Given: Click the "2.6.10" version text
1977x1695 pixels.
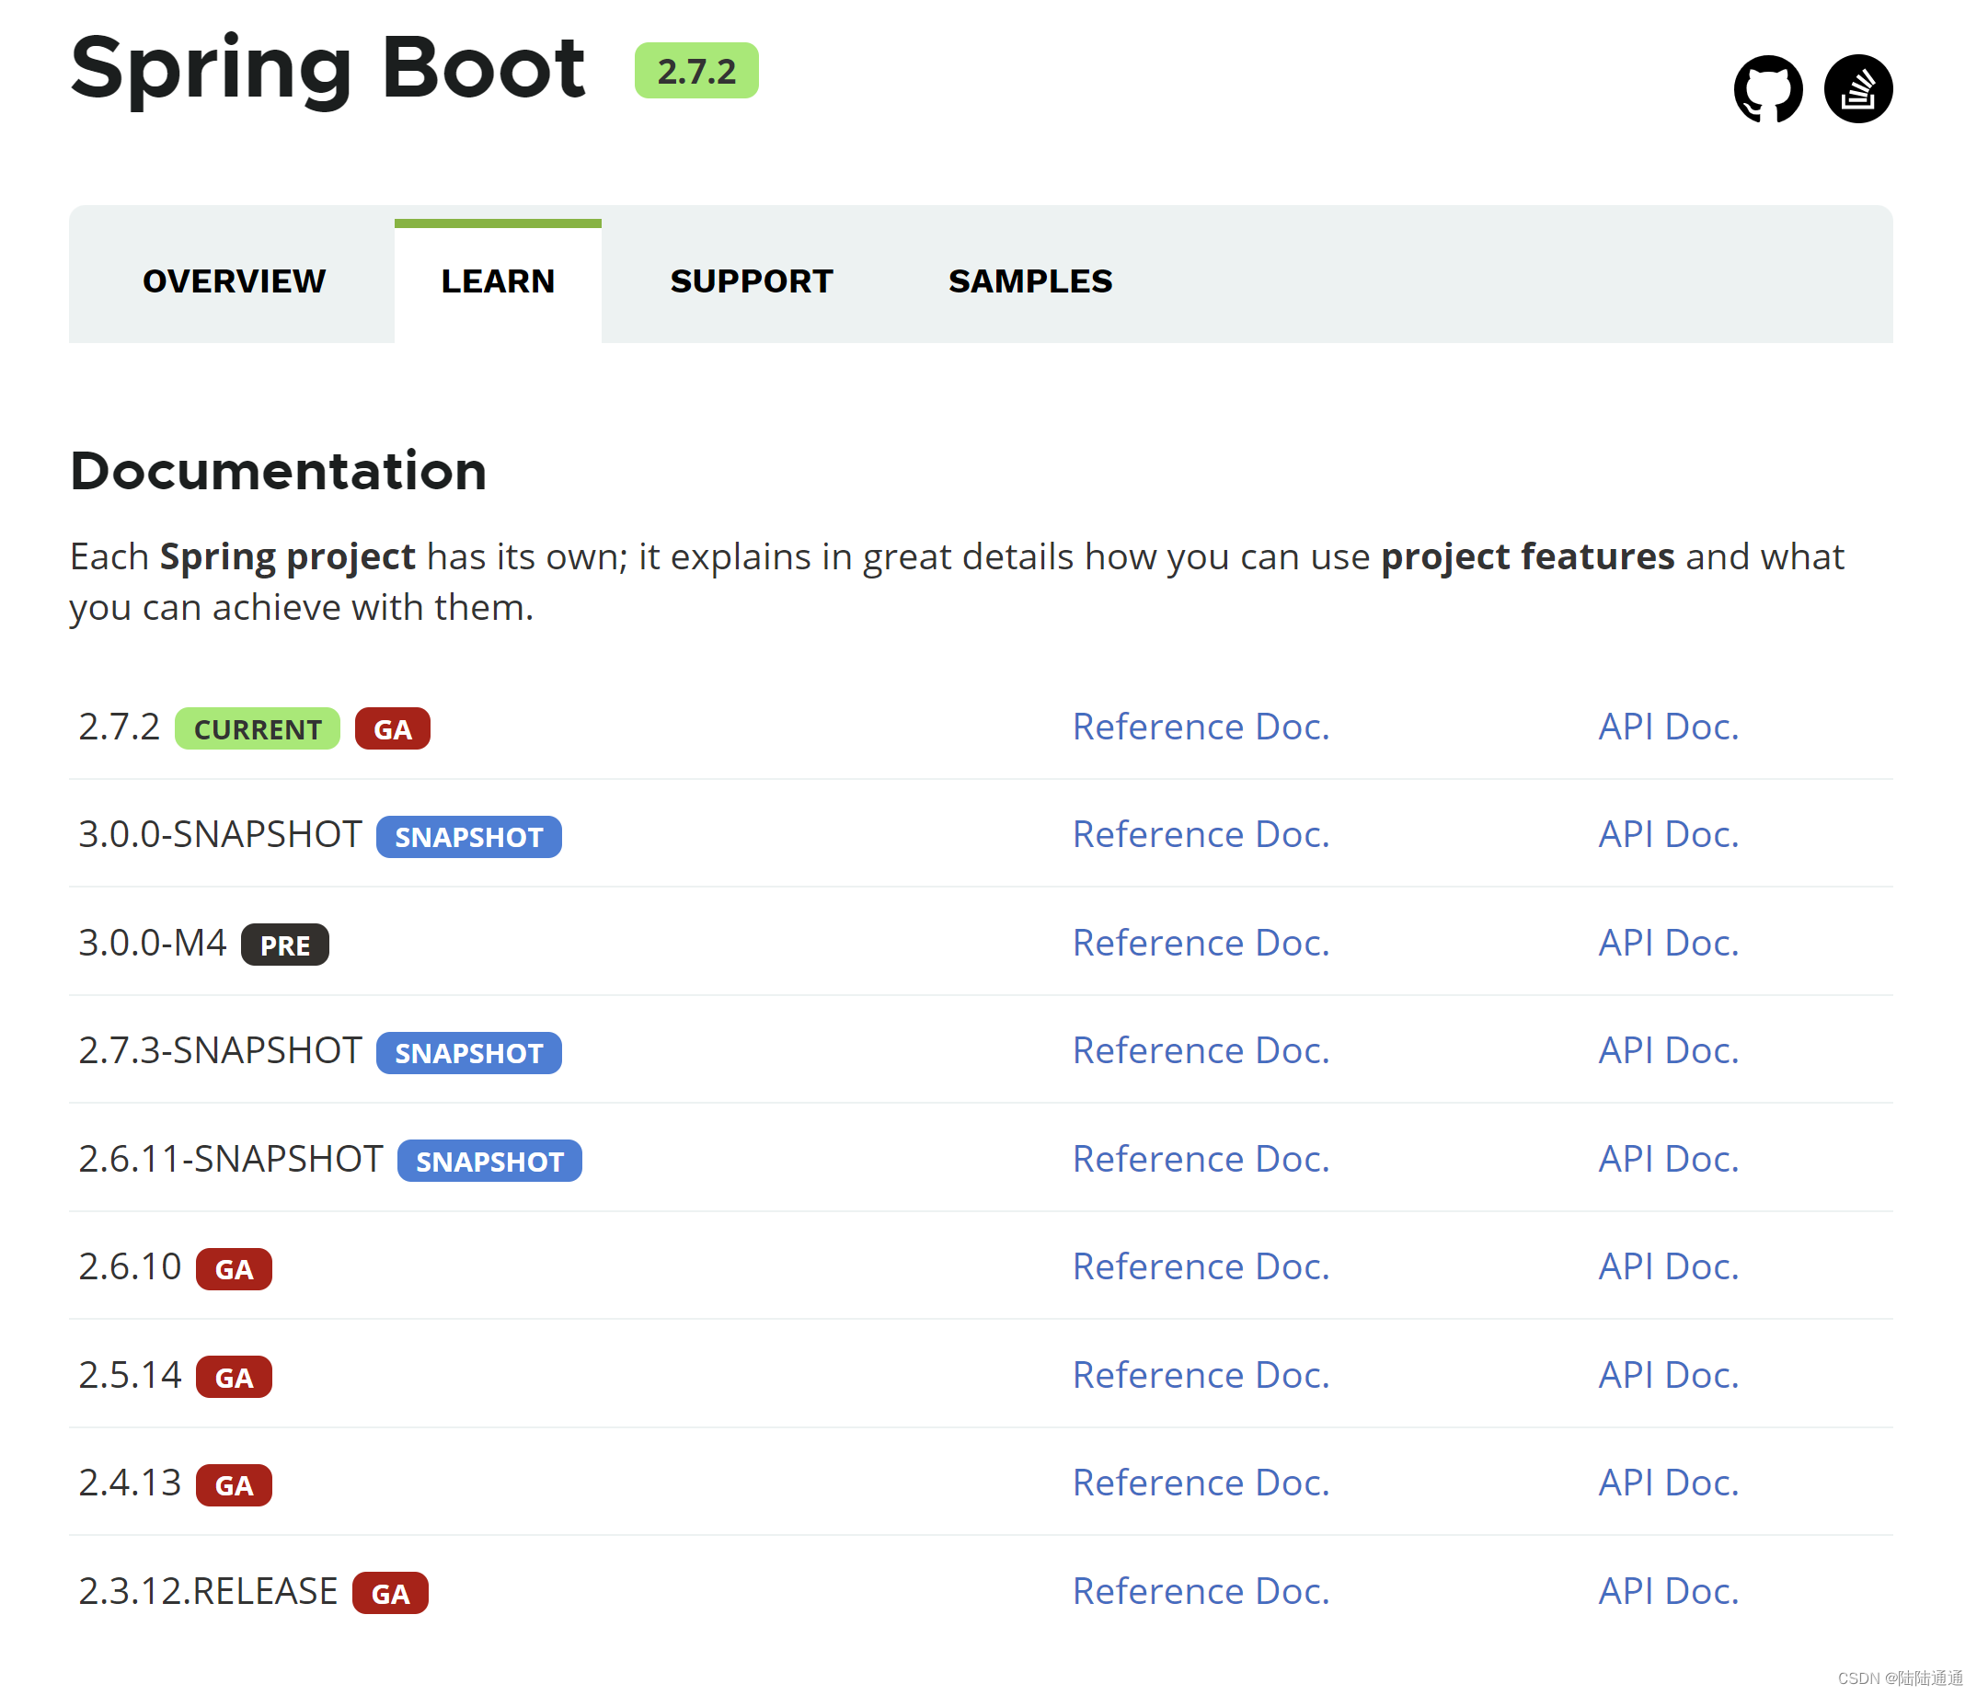Looking at the screenshot, I should 130,1268.
